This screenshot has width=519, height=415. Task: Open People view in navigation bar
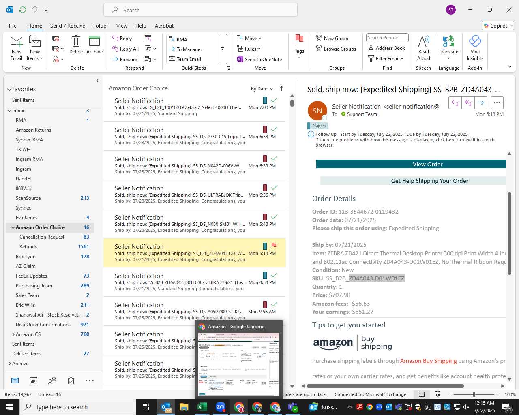click(x=52, y=381)
